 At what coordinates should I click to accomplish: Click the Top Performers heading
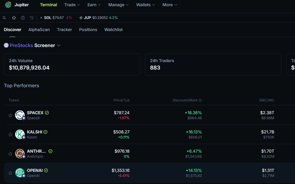(x=21, y=85)
